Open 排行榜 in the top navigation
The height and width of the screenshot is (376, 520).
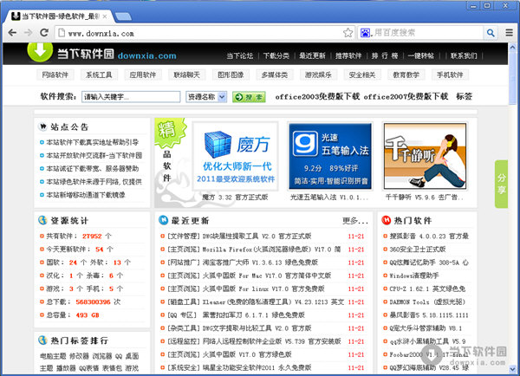[x=385, y=55]
